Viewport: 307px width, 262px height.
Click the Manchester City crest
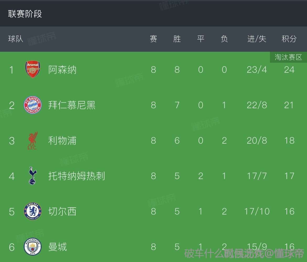[x=33, y=247]
